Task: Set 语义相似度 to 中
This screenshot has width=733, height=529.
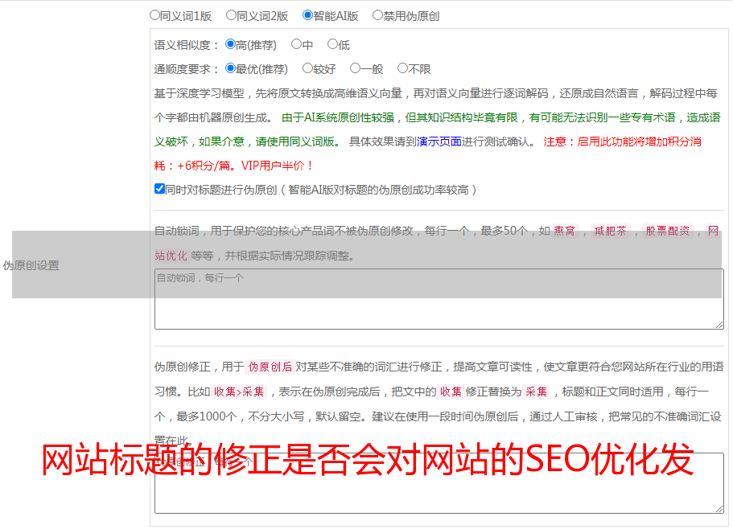Action: pos(296,44)
